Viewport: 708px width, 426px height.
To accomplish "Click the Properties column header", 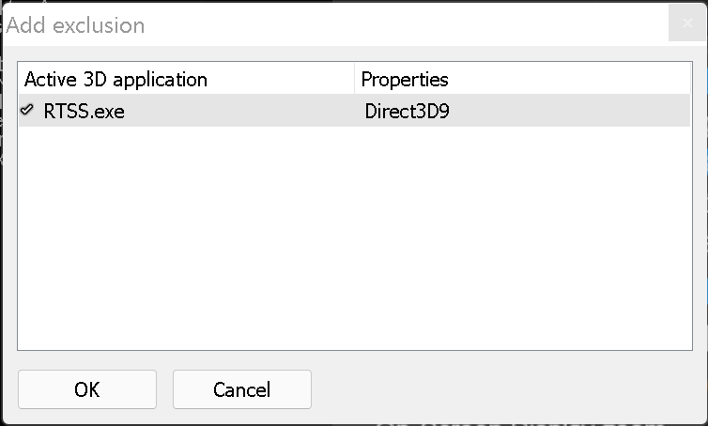I will point(405,79).
